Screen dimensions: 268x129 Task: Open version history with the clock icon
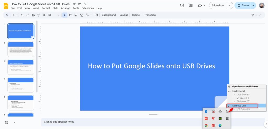coord(182,5)
